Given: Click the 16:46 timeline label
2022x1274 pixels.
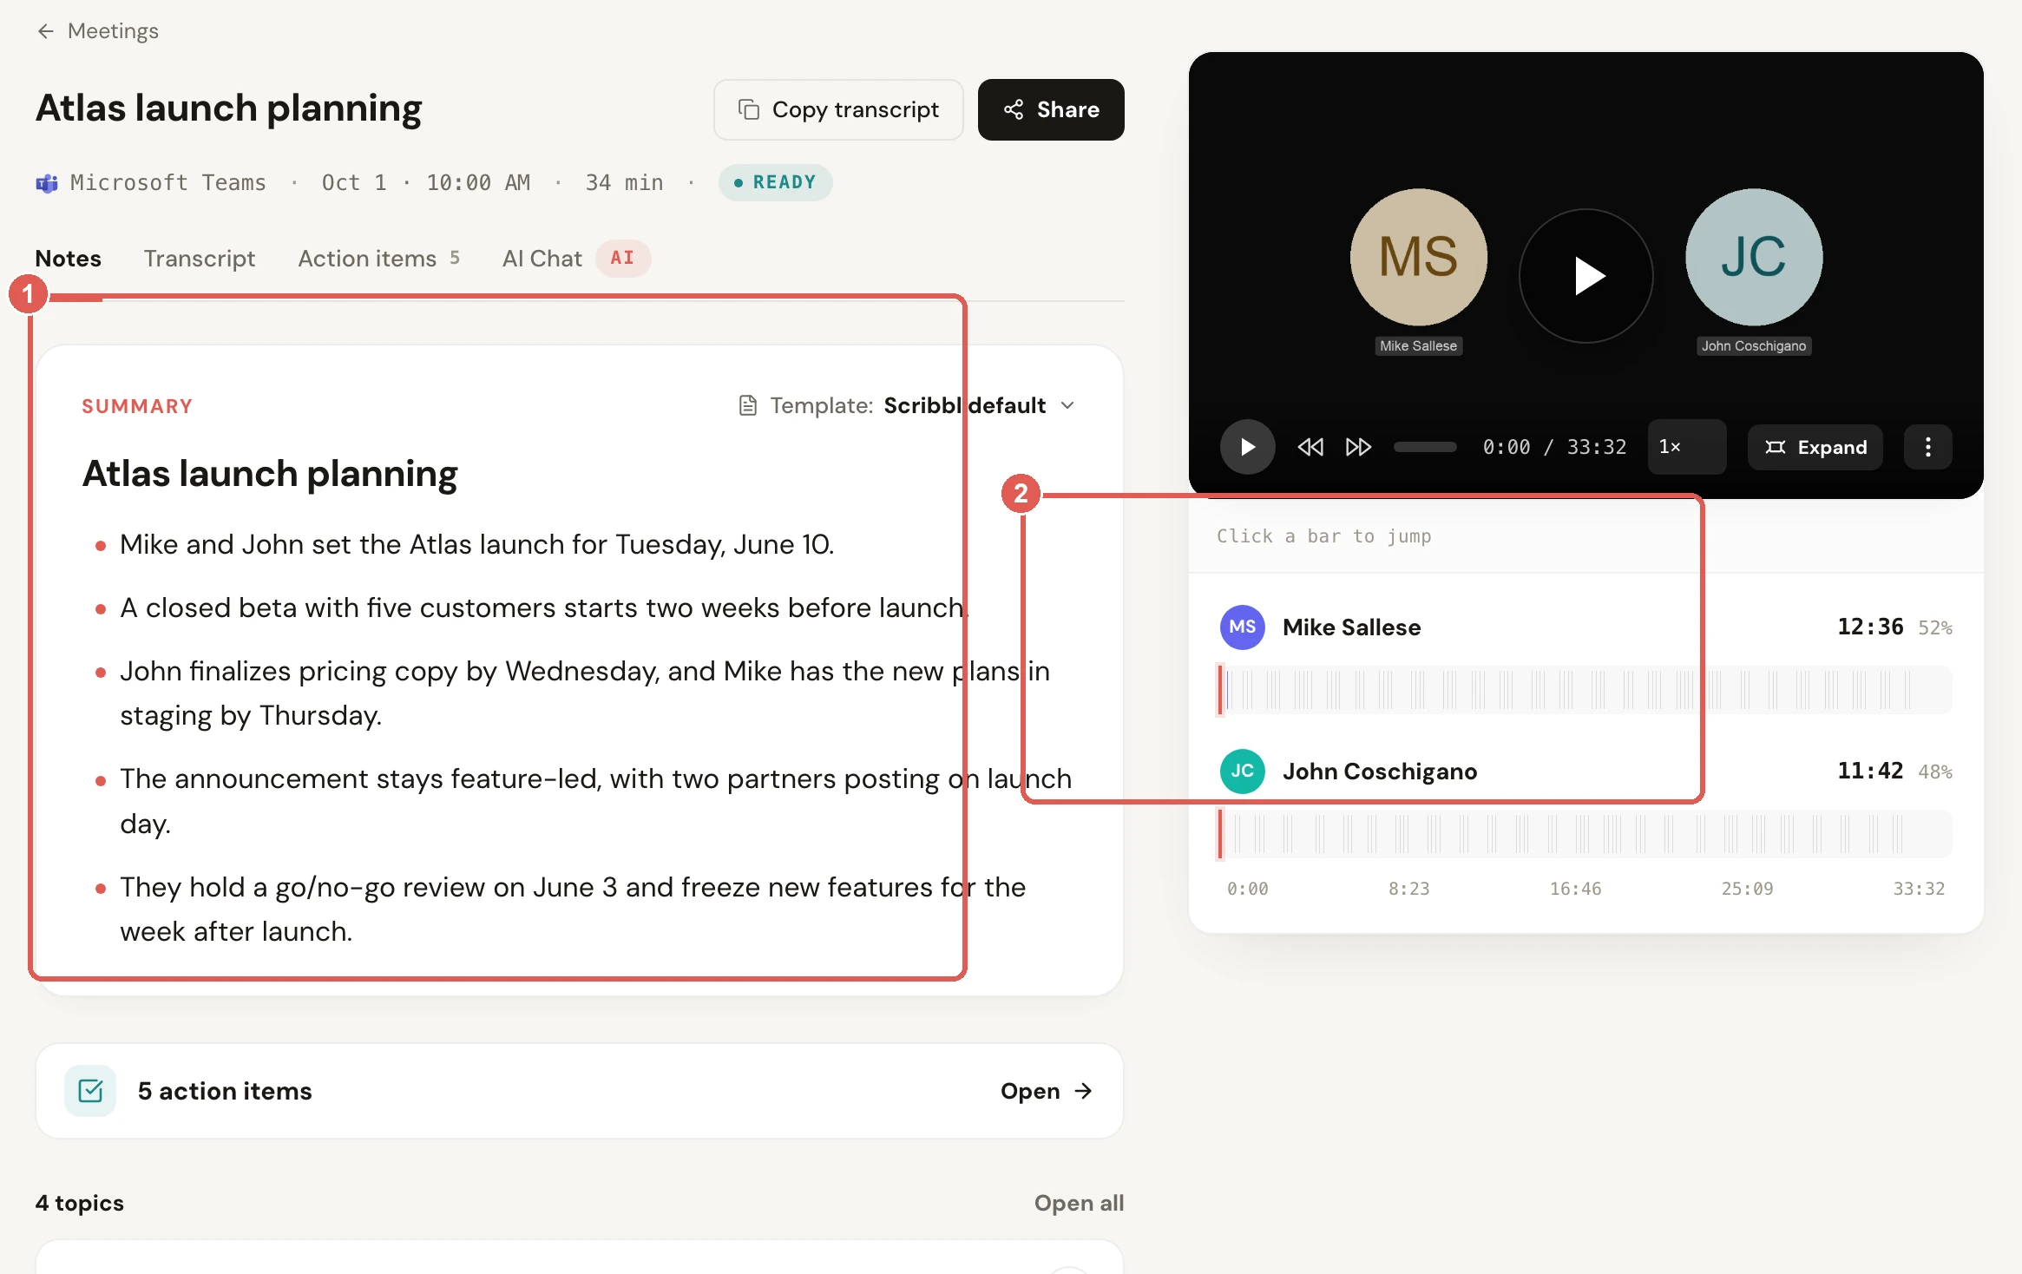Looking at the screenshot, I should point(1575,889).
